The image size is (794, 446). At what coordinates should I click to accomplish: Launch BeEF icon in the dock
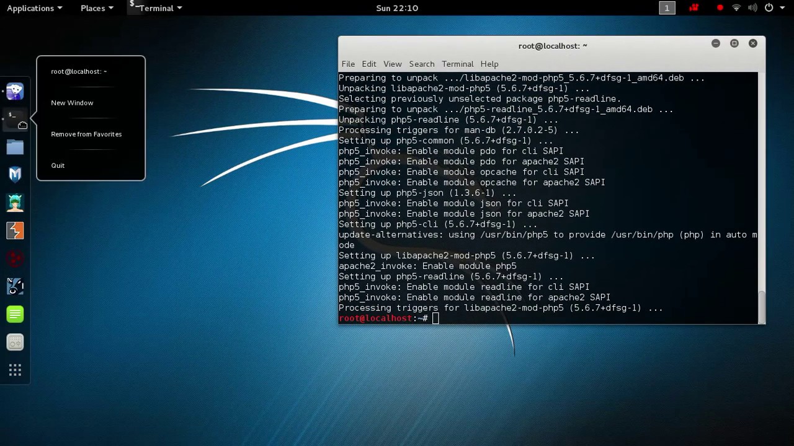click(15, 286)
